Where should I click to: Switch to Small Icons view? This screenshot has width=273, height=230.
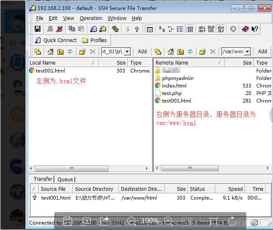(171, 29)
